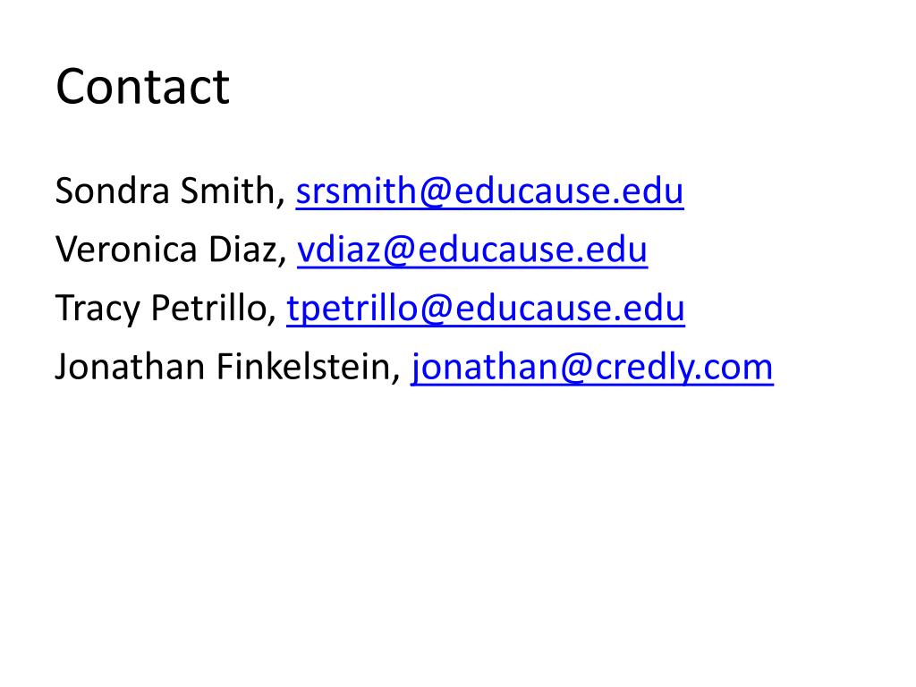Screen dimensions: 916x687
Task: Click the vdiaz@educause.edu email link
Action: pos(471,250)
